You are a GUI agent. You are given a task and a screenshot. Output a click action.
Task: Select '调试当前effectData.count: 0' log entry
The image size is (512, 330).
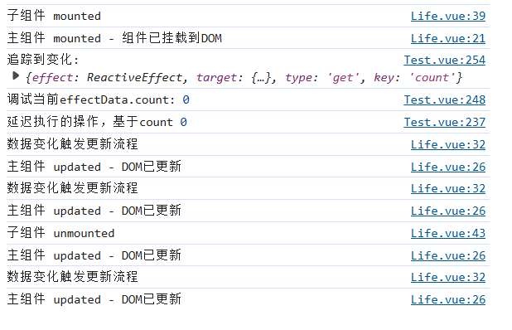pyautogui.click(x=98, y=99)
